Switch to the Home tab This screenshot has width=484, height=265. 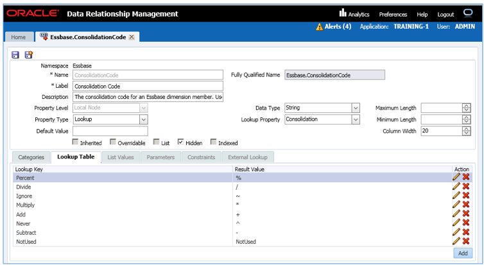click(x=19, y=37)
